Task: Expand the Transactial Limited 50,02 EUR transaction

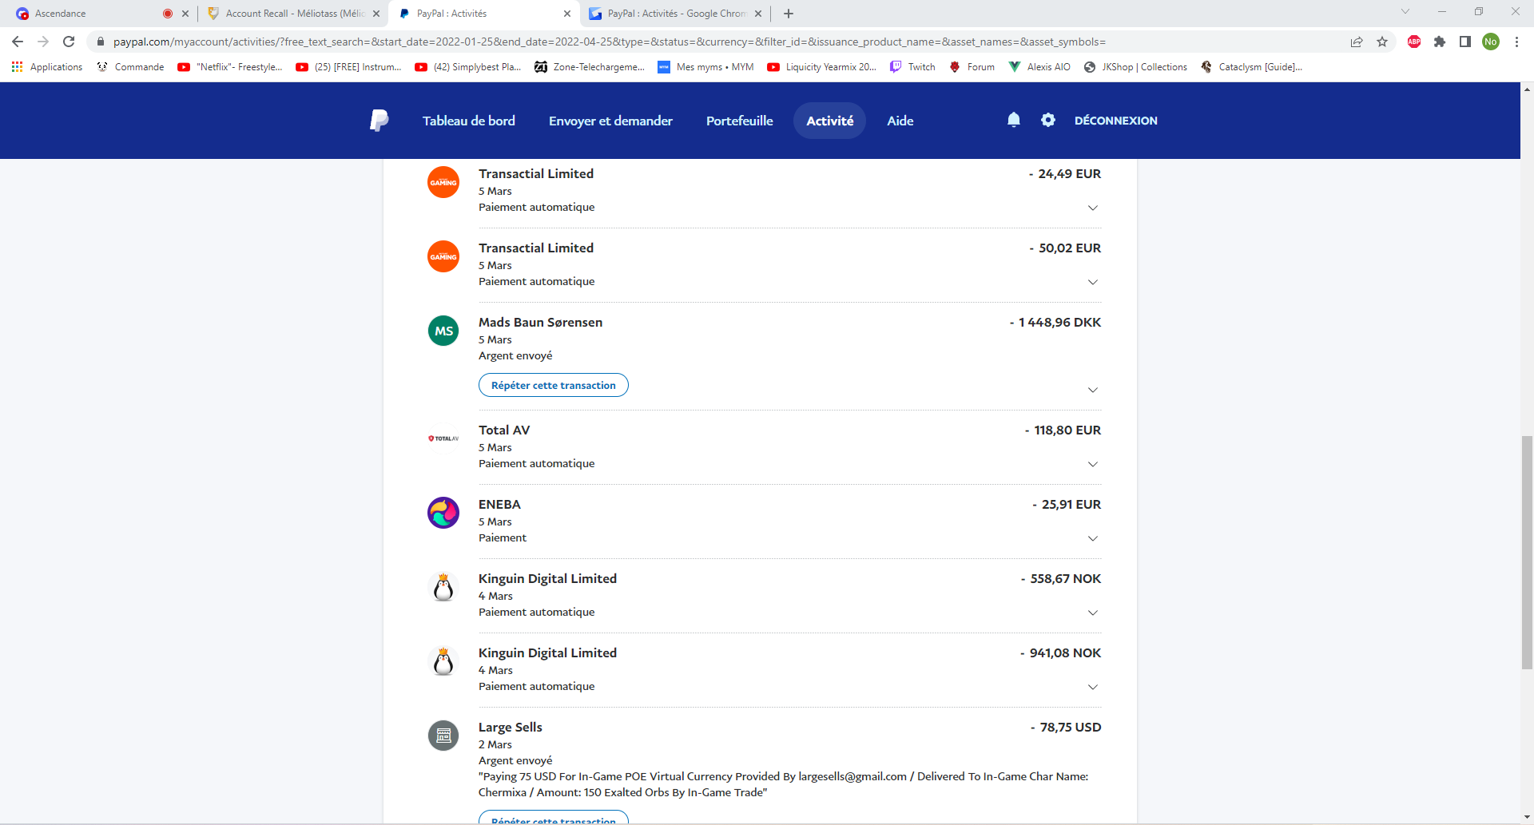Action: pyautogui.click(x=1093, y=282)
